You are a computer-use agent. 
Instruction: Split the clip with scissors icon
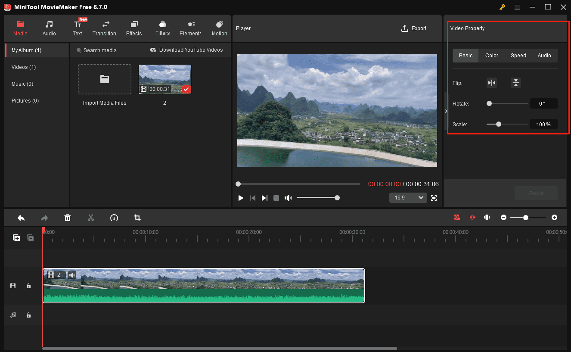[x=91, y=218]
